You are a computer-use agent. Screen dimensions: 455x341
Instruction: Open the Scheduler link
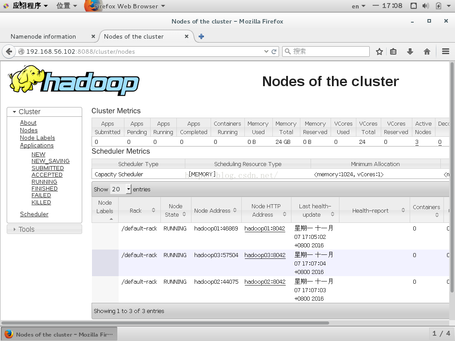[34, 214]
